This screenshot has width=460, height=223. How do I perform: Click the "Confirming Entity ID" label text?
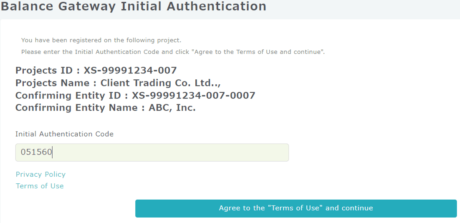point(69,95)
